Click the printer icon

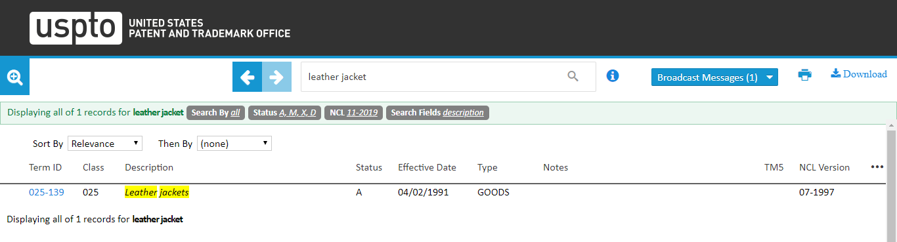click(x=804, y=75)
